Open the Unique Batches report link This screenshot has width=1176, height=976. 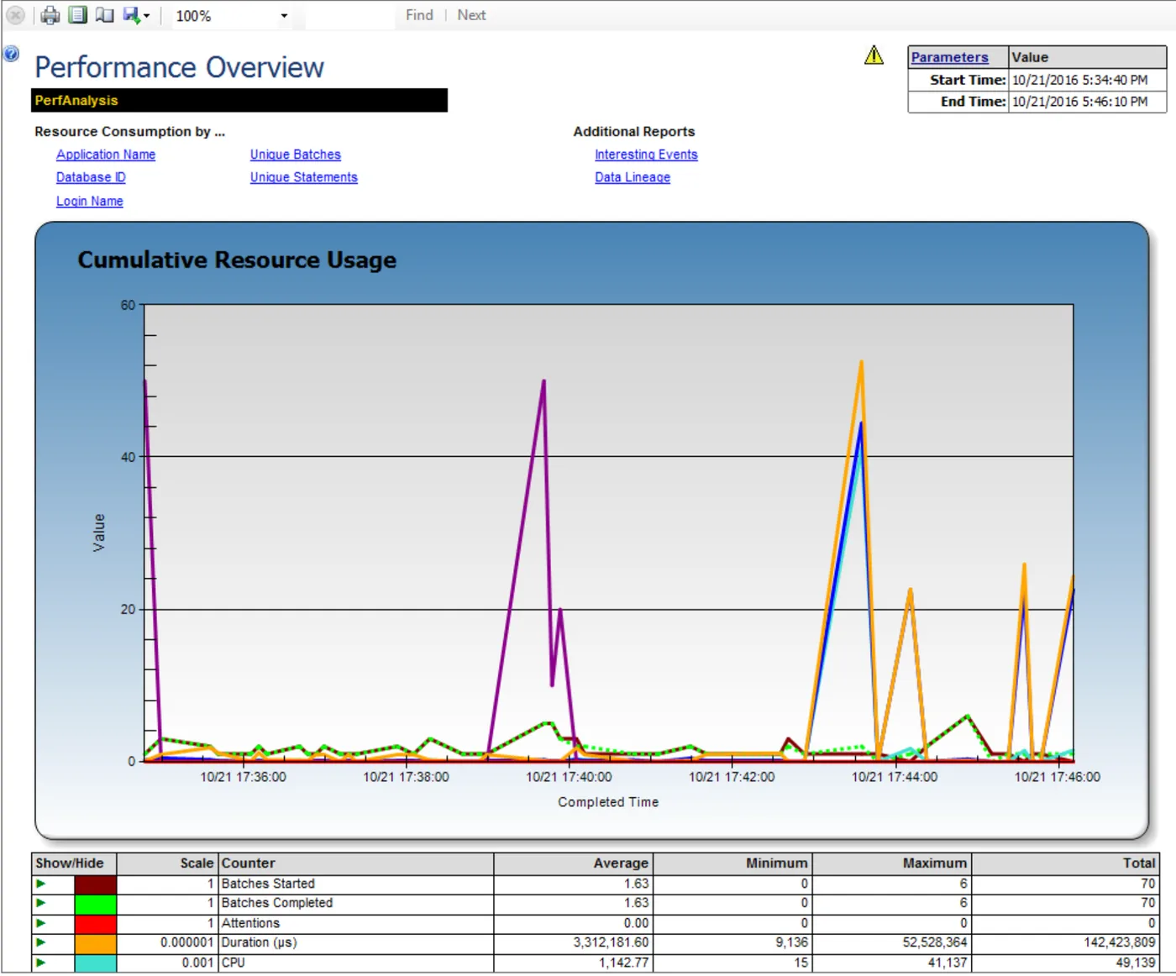pos(296,155)
